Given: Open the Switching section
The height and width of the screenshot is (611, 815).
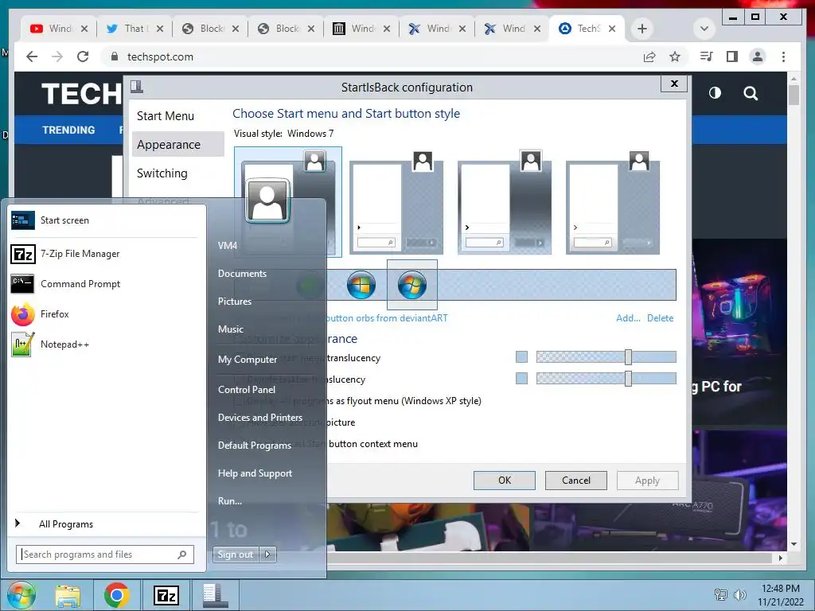Looking at the screenshot, I should [x=162, y=173].
